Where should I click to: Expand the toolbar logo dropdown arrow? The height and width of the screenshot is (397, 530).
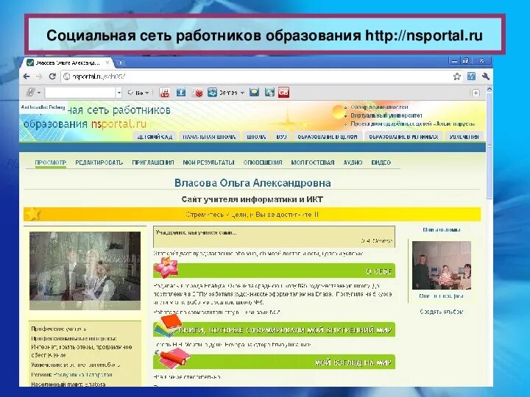(39, 93)
